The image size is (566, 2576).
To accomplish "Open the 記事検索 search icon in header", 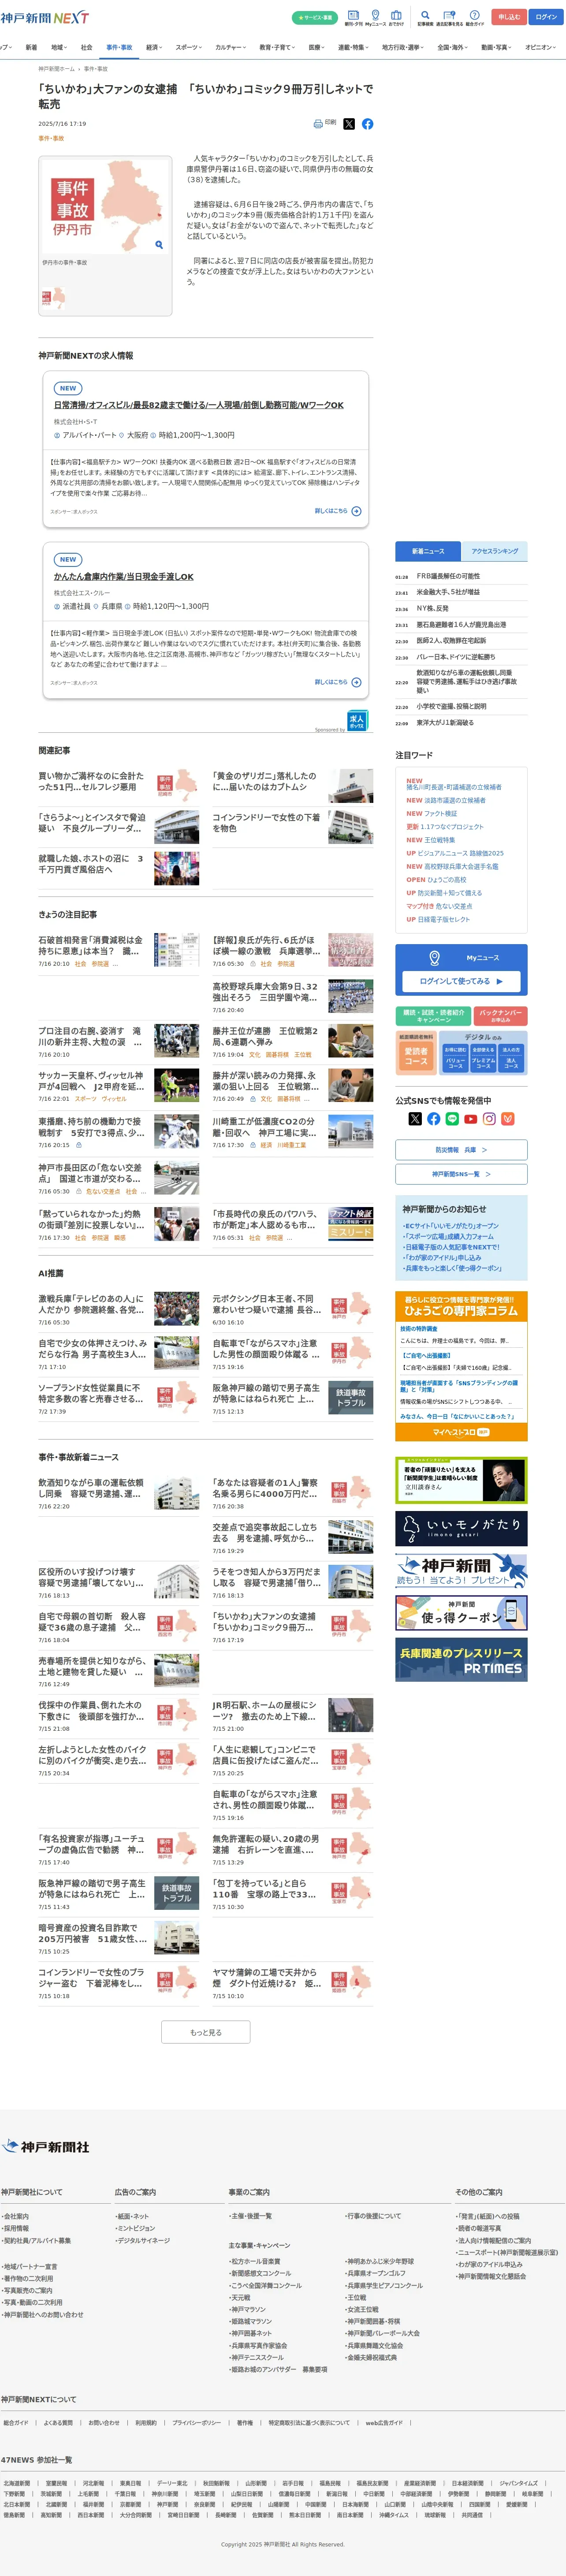I will coord(425,17).
